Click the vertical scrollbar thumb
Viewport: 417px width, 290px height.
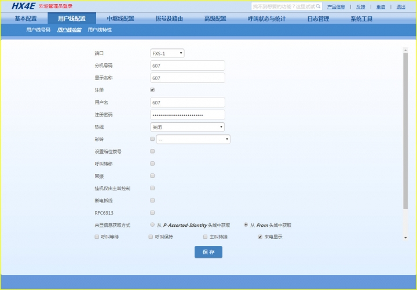click(405, 130)
